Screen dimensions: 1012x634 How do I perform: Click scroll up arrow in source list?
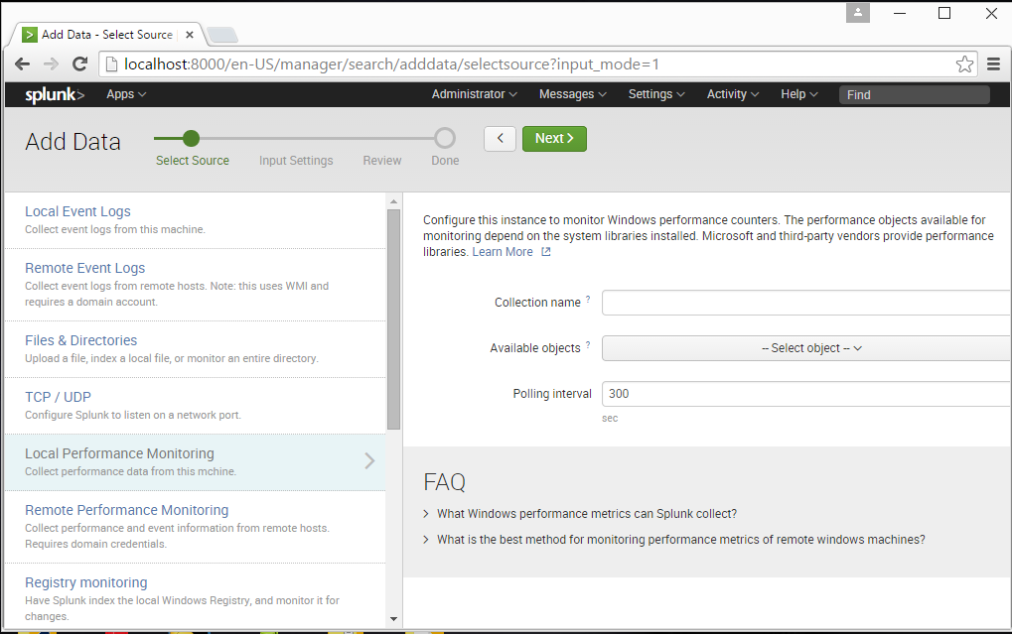coord(393,201)
